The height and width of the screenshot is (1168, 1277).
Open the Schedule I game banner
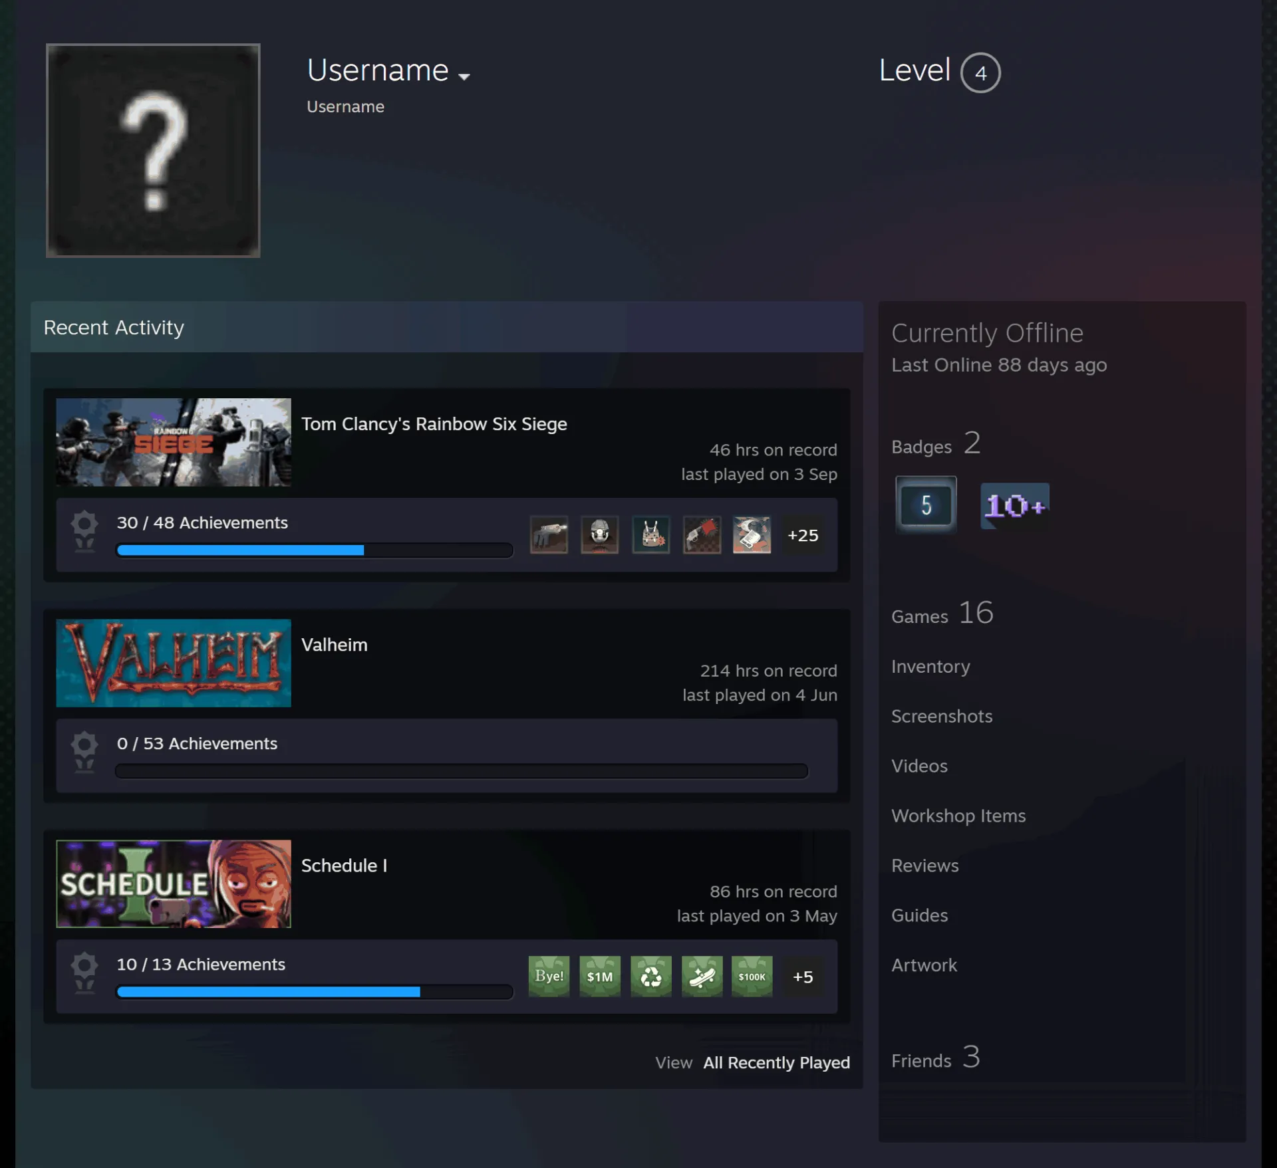(174, 883)
